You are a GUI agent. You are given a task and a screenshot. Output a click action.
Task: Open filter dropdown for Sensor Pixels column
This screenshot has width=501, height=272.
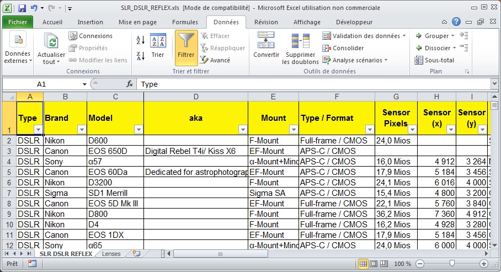point(412,130)
